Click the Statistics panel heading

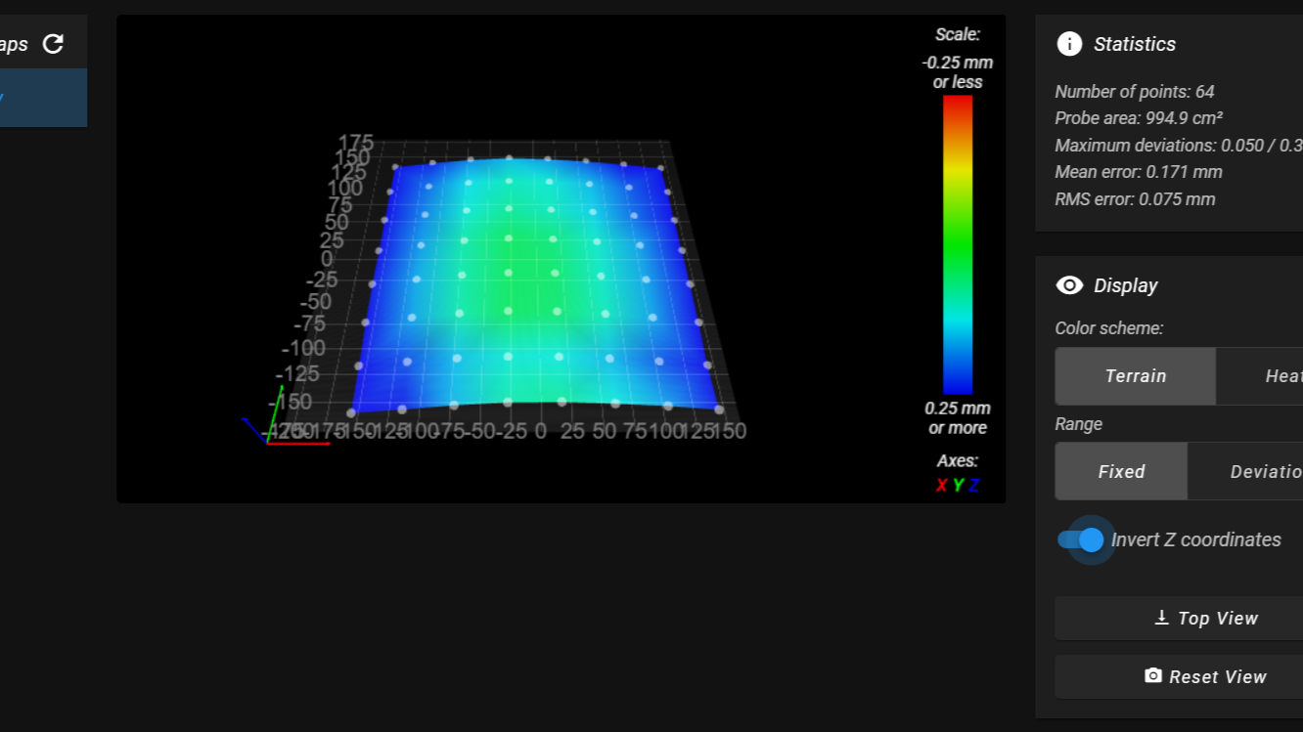click(x=1135, y=44)
